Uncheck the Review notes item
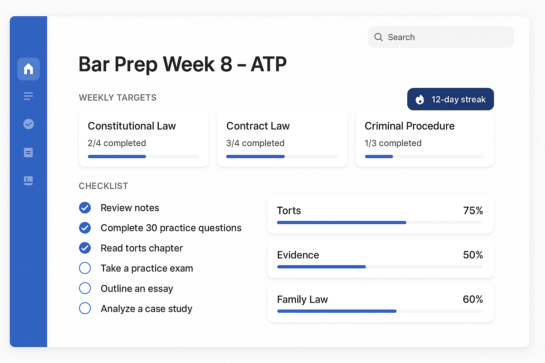 point(85,208)
